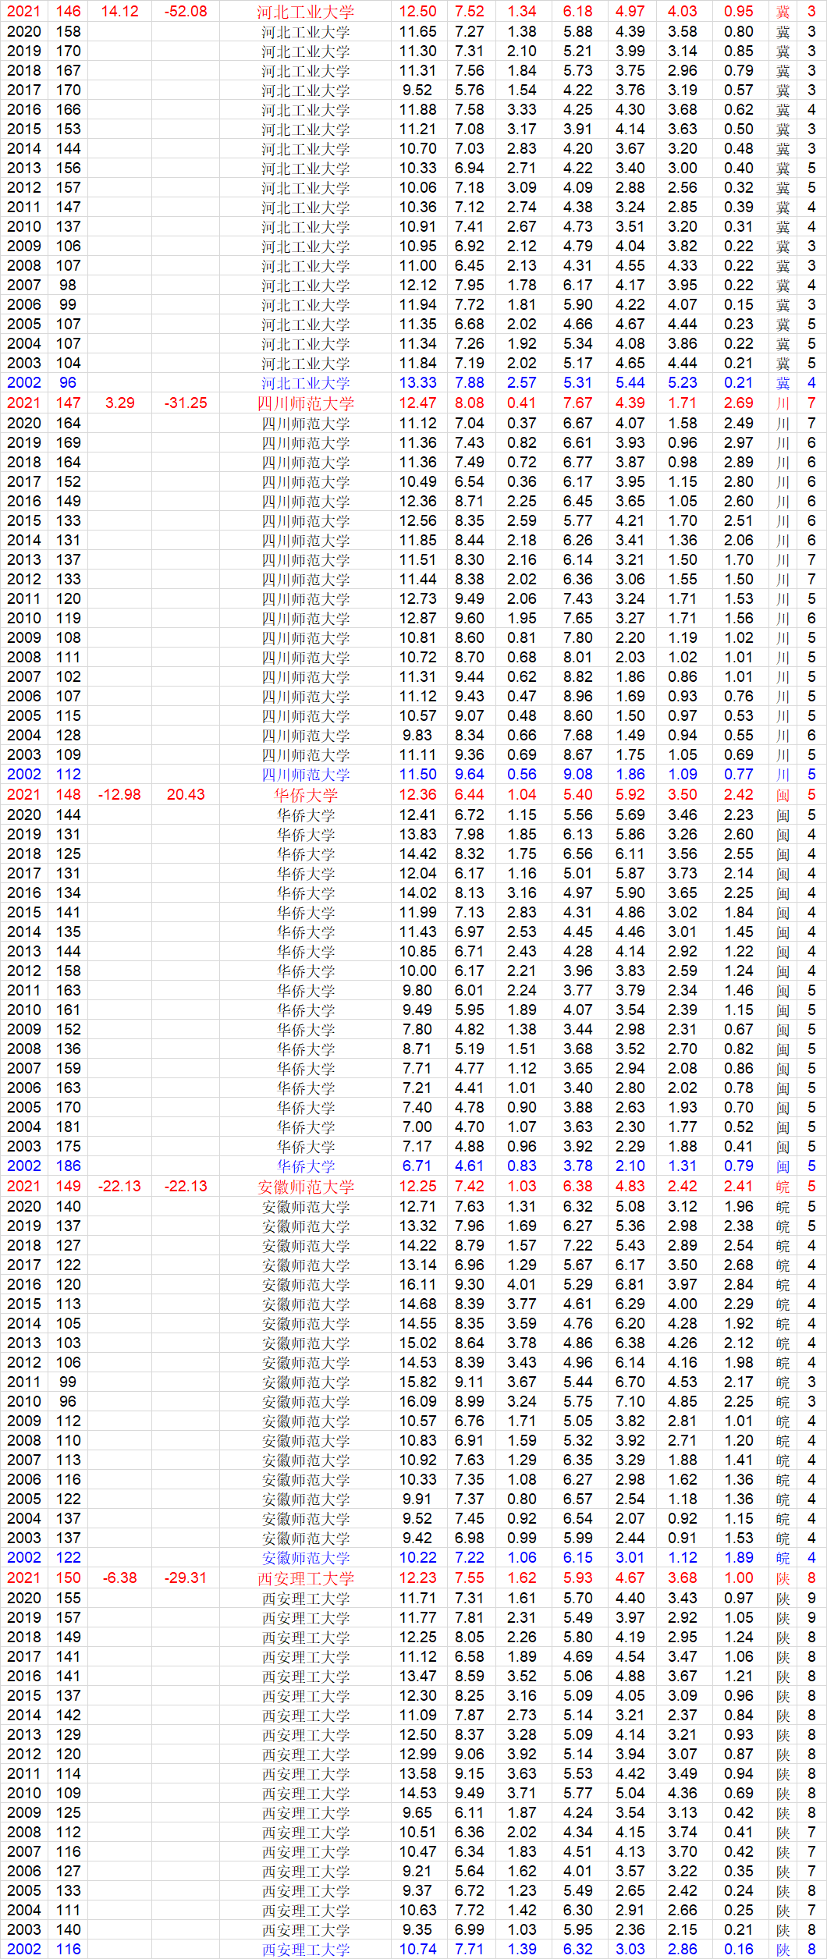The width and height of the screenshot is (827, 1959).
Task: Select the blue 河北工业大学 cell in its 2002 row
Action: (x=305, y=383)
